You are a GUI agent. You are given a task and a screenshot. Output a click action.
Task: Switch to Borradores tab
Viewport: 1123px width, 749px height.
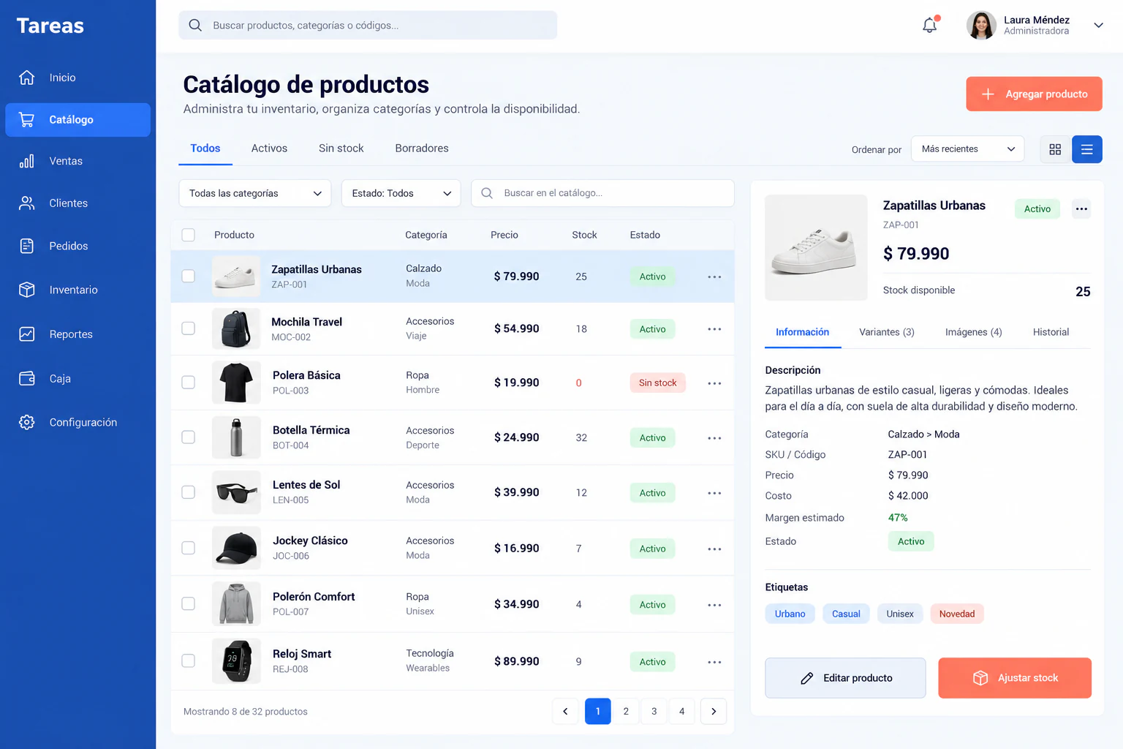click(422, 148)
